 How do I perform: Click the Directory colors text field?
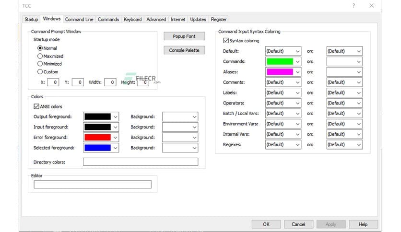pyautogui.click(x=141, y=162)
